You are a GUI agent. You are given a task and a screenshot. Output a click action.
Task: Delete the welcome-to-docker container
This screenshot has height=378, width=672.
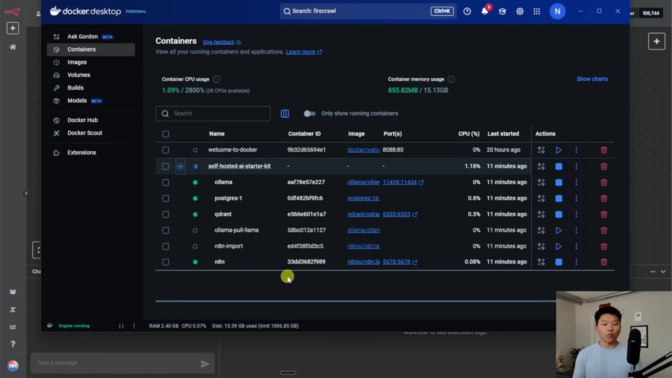[603, 150]
